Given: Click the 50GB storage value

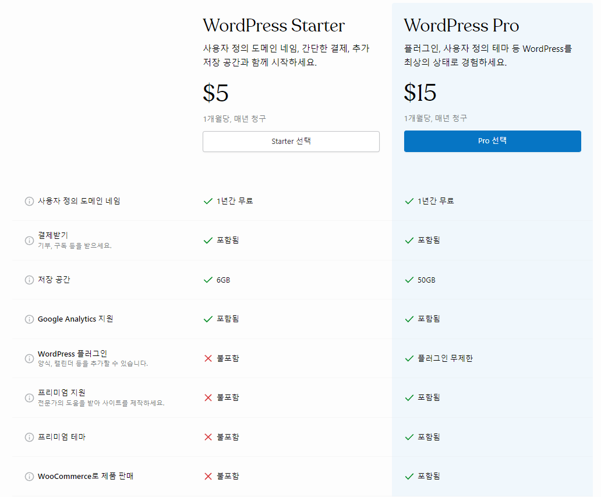Looking at the screenshot, I should [427, 280].
